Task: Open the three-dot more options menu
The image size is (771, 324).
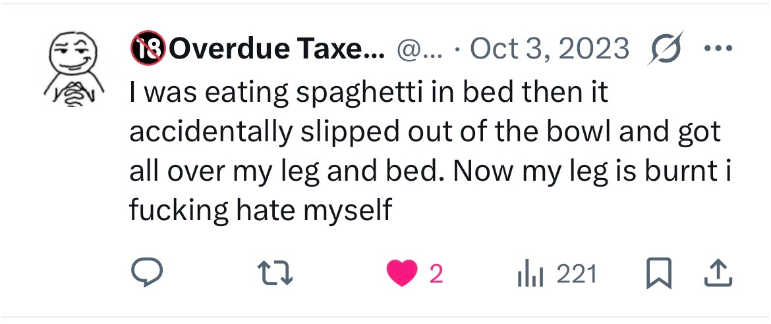Action: click(x=720, y=49)
